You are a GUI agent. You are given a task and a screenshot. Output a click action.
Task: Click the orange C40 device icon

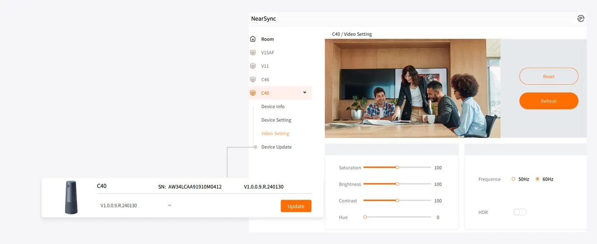253,93
